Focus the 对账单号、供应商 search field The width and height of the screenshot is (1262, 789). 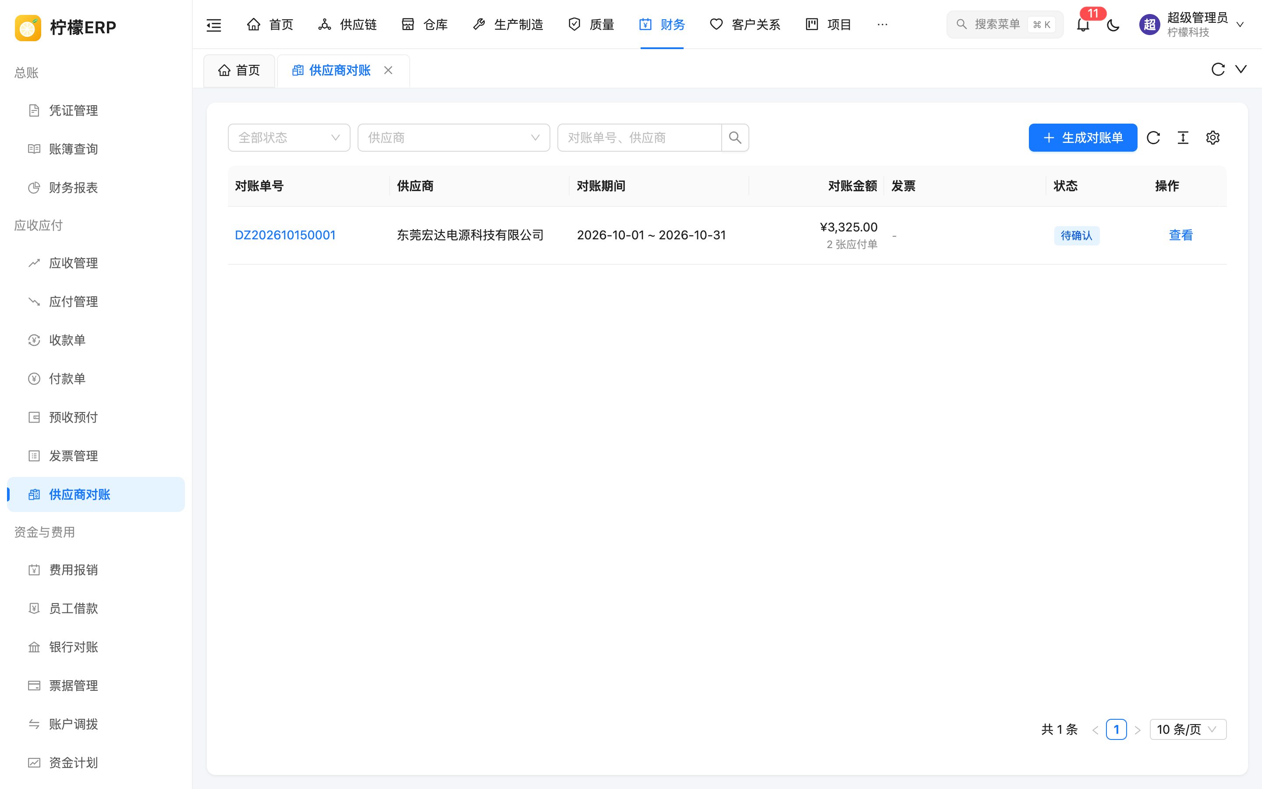639,138
